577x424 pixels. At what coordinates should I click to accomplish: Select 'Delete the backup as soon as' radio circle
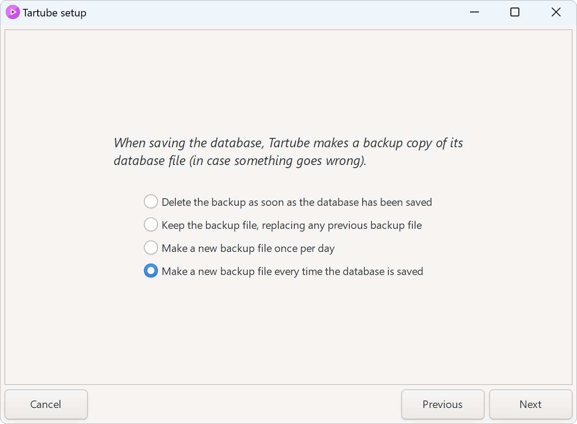click(151, 201)
